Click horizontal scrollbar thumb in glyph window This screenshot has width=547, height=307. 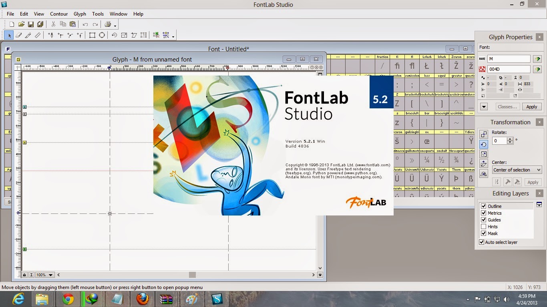tap(193, 275)
